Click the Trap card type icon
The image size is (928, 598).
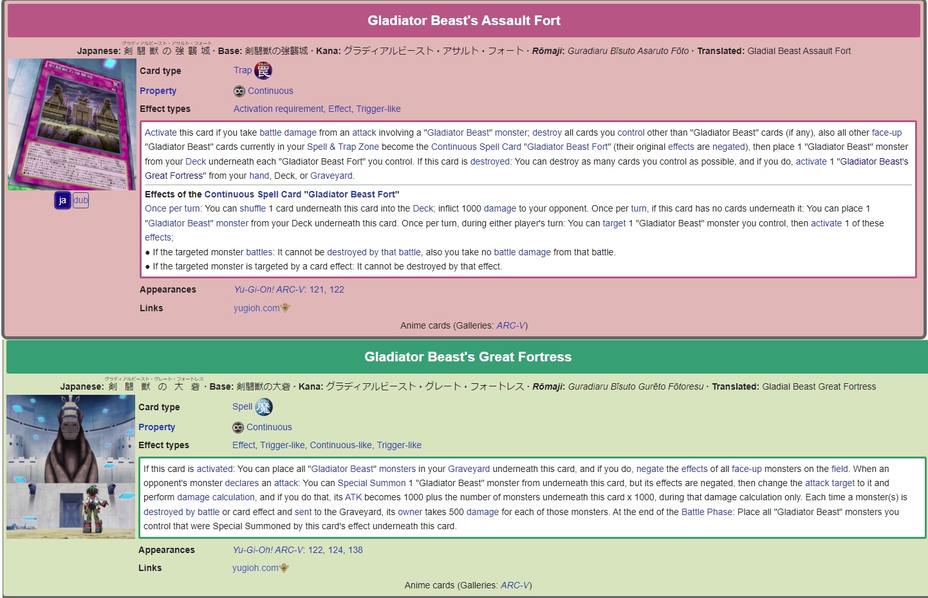[263, 71]
